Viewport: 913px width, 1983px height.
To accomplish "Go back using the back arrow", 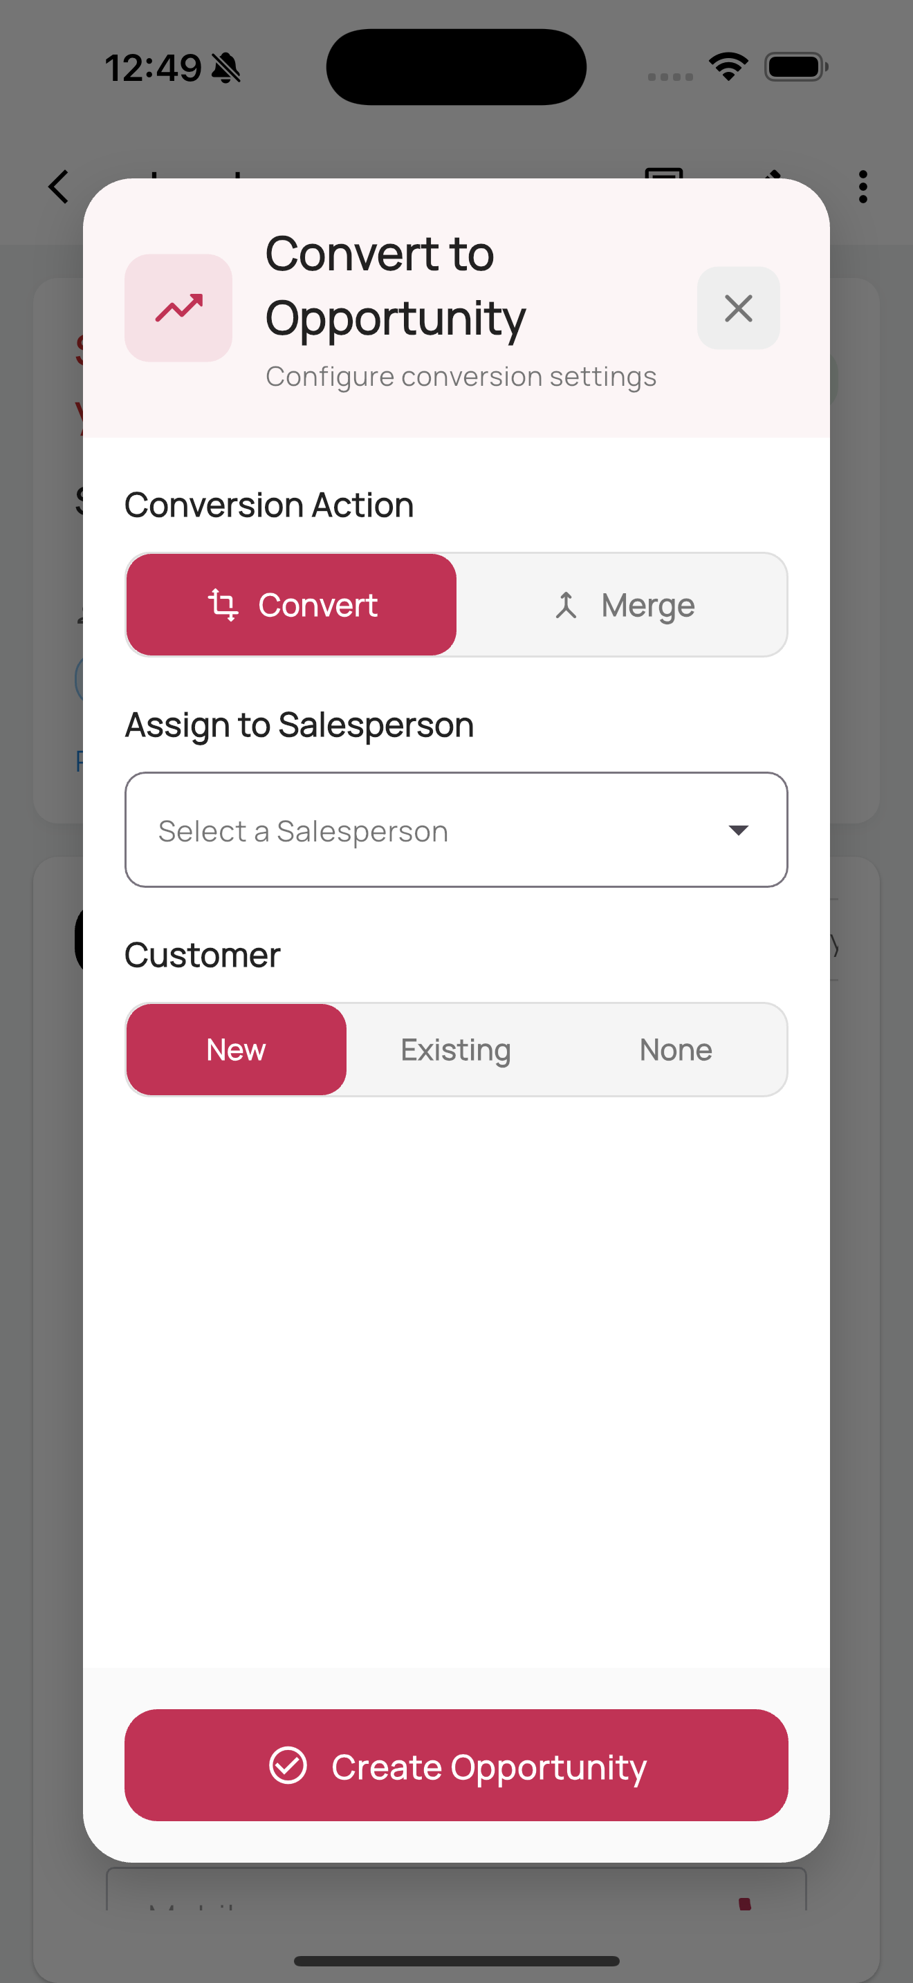I will [x=59, y=187].
